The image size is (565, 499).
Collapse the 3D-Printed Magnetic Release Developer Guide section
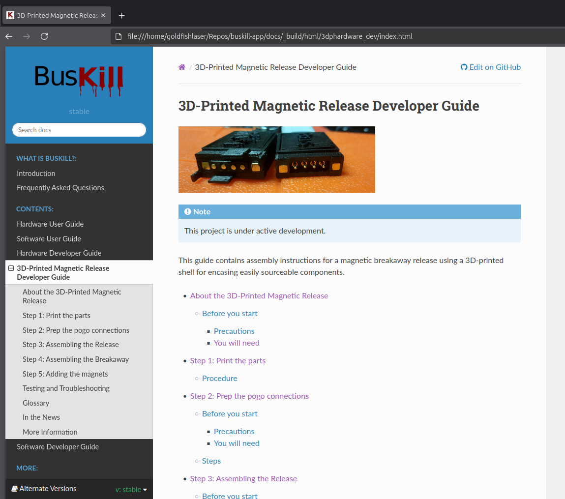pos(11,268)
